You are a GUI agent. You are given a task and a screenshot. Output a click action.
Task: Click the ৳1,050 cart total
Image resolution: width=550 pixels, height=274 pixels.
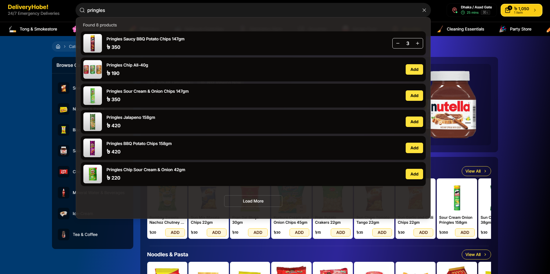point(522,9)
